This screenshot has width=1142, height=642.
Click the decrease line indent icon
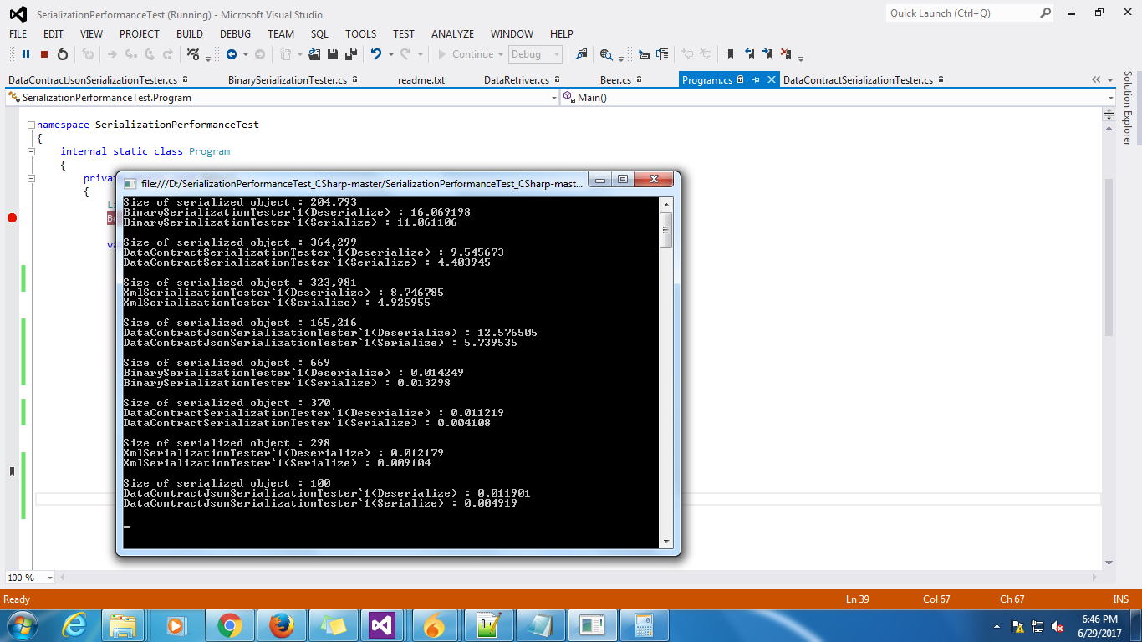pos(644,54)
